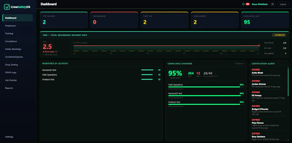292x143 pixels.
Task: Click the Logout button
Action: (283, 4)
